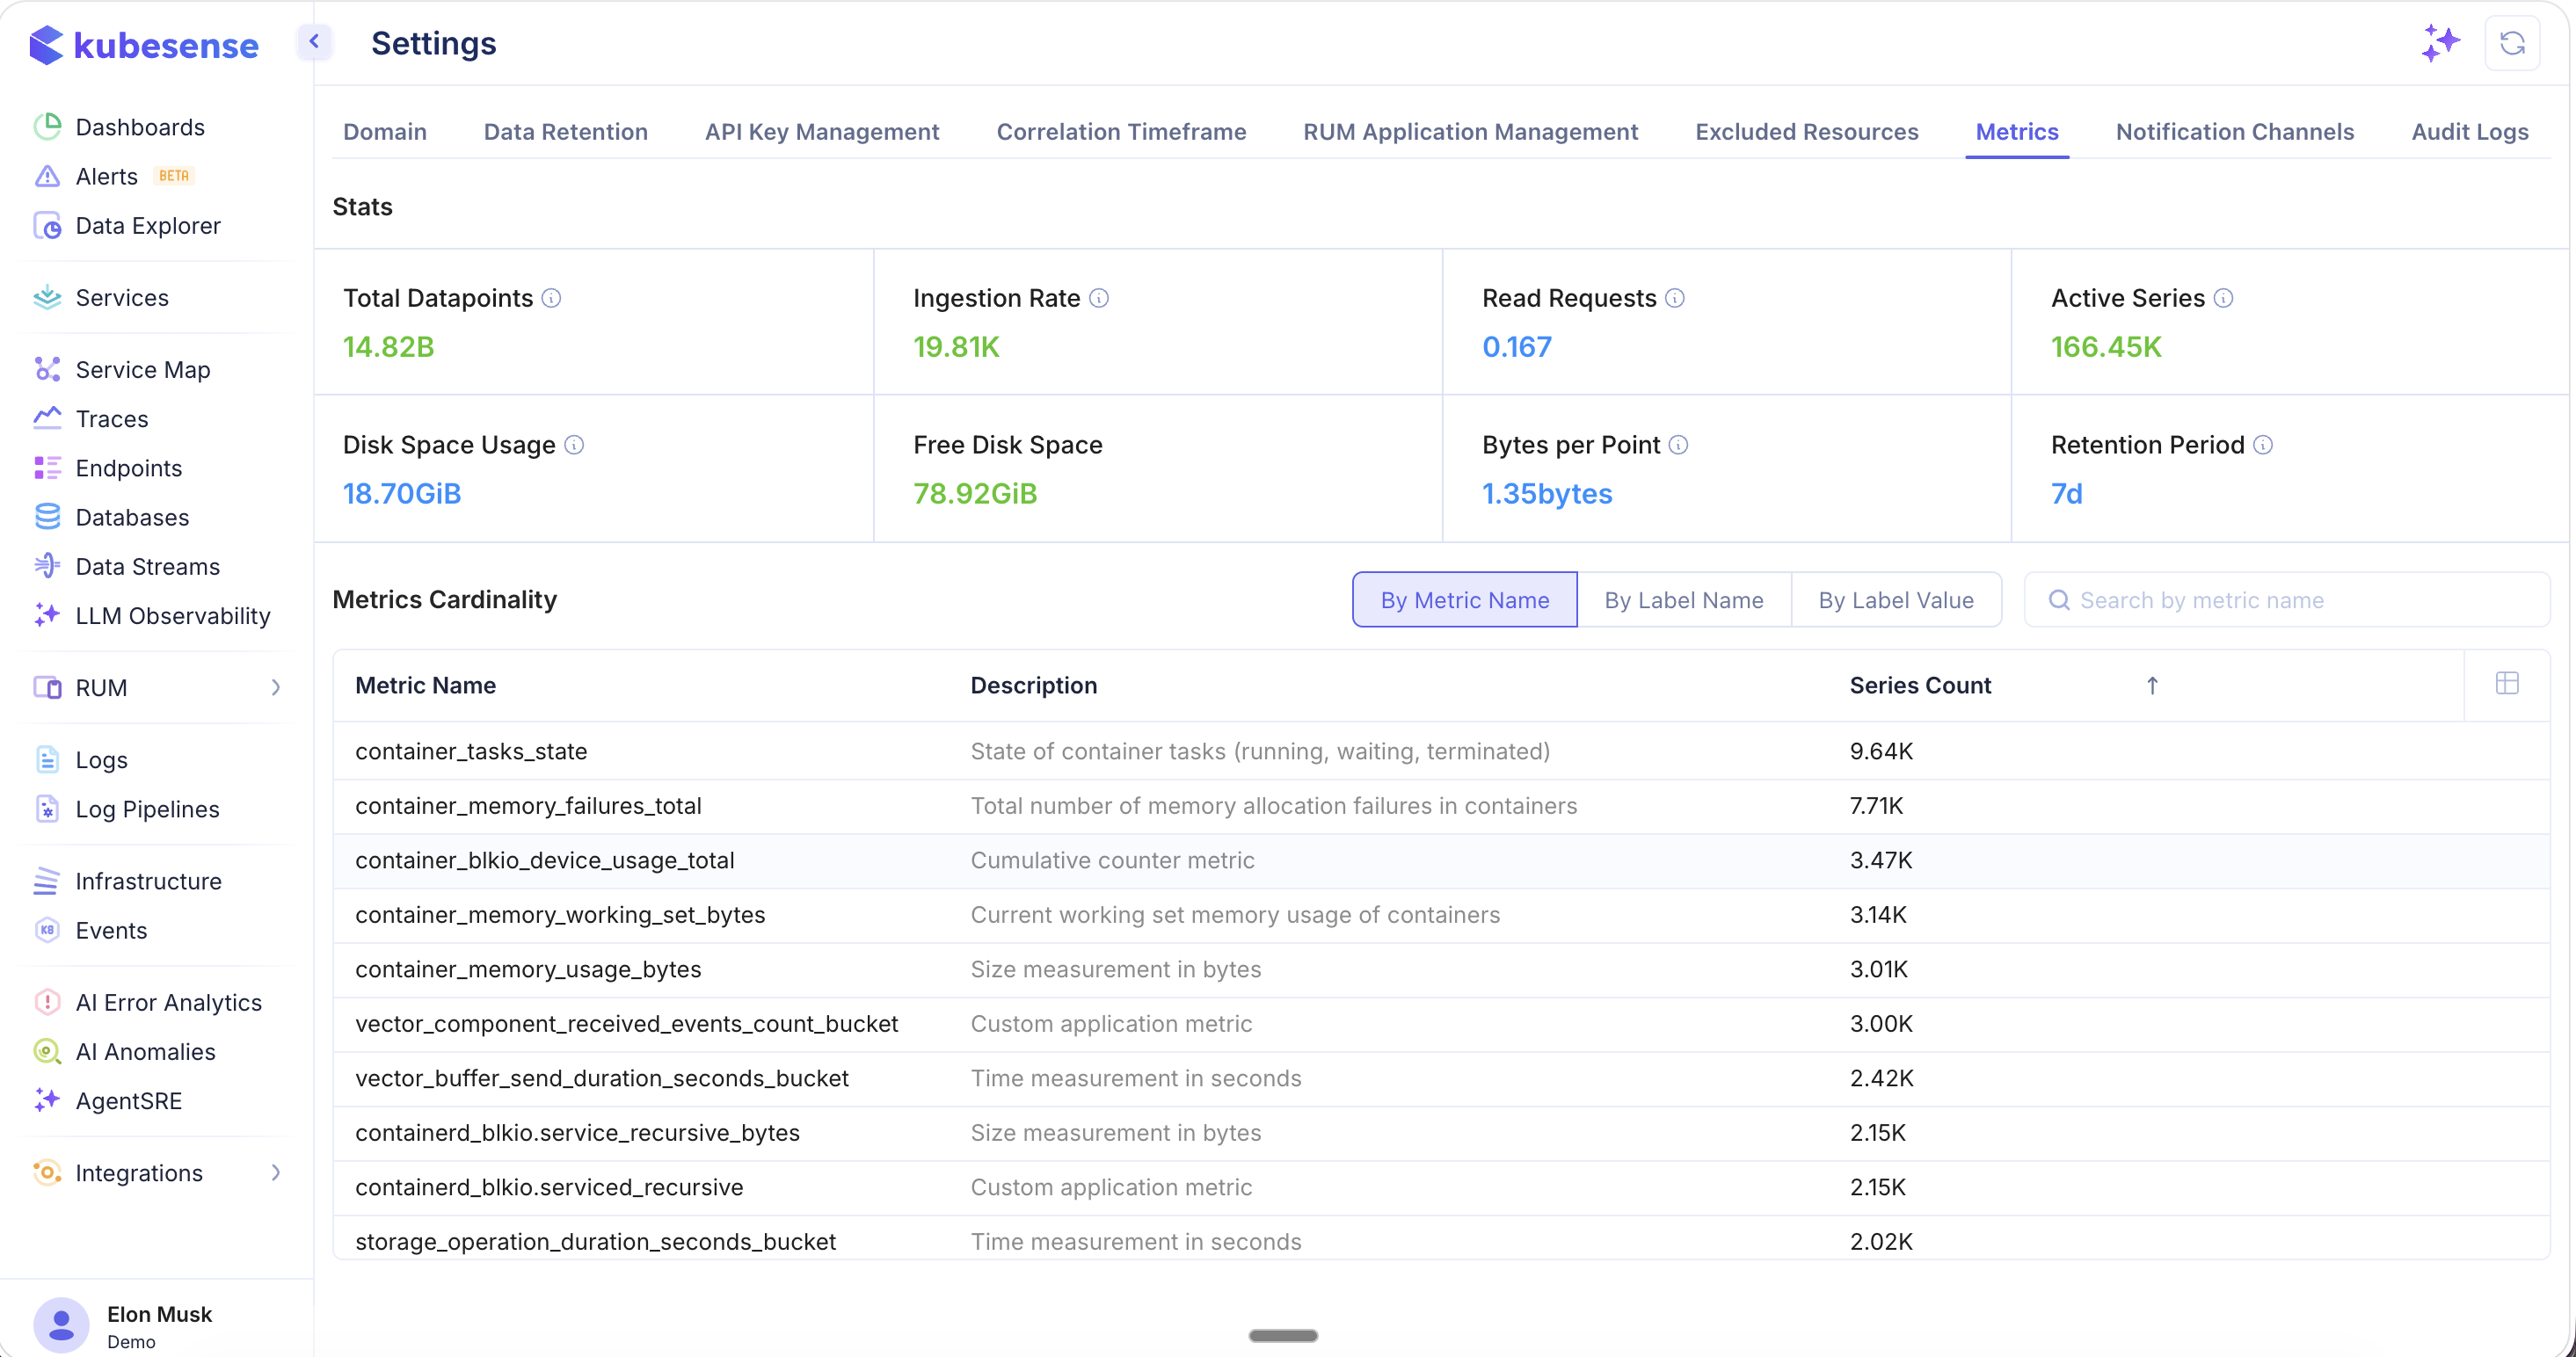Select By Metric Name view
Viewport: 2576px width, 1357px height.
tap(1465, 599)
